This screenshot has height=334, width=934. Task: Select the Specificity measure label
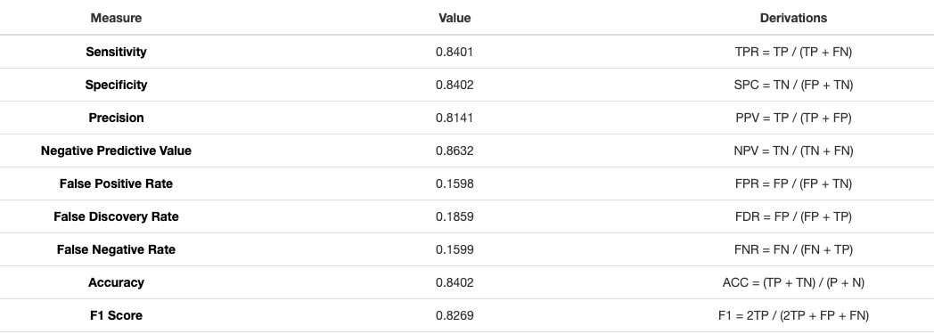116,85
